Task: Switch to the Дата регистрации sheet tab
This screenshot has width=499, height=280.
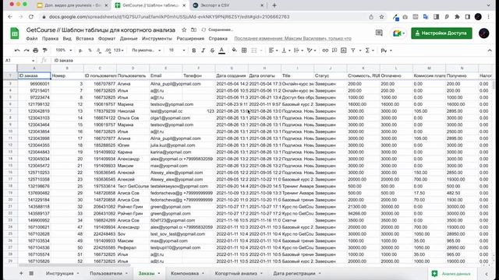Action: (296, 273)
